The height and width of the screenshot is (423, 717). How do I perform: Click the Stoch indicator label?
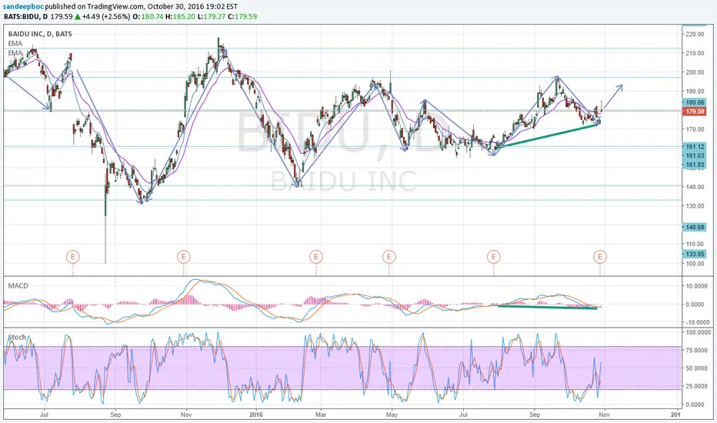(17, 337)
